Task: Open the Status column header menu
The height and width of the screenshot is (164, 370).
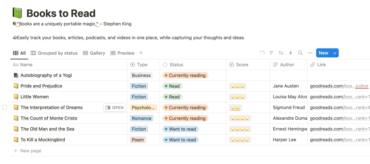Action: [176, 65]
